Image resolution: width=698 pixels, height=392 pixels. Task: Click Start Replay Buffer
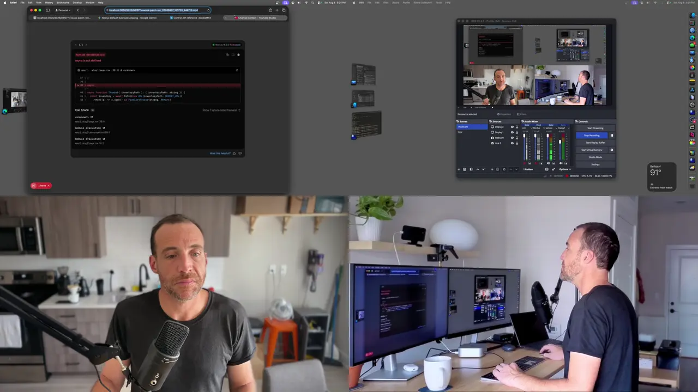click(595, 143)
